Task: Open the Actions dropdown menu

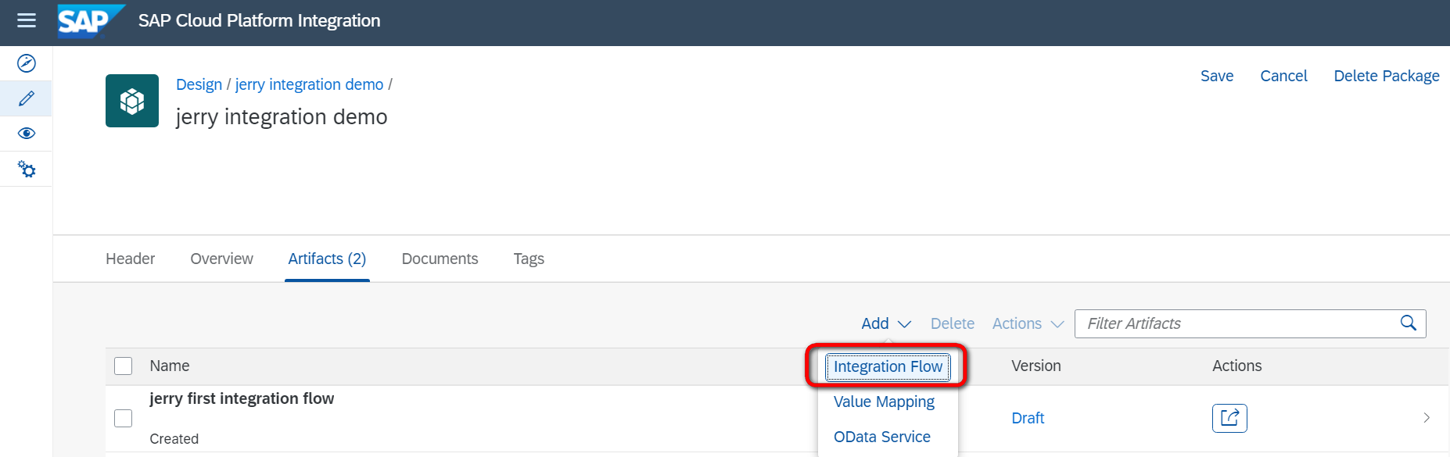Action: point(1028,323)
